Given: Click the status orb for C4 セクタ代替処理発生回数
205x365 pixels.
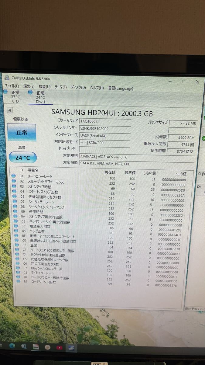Looking at the screenshot, I should [17, 254].
